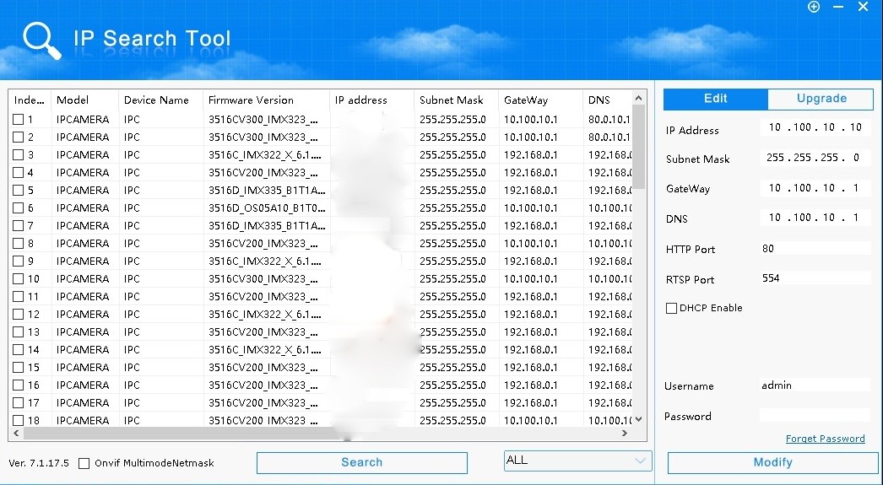Click the plus circle icon in the title bar
This screenshot has width=883, height=485.
(814, 7)
